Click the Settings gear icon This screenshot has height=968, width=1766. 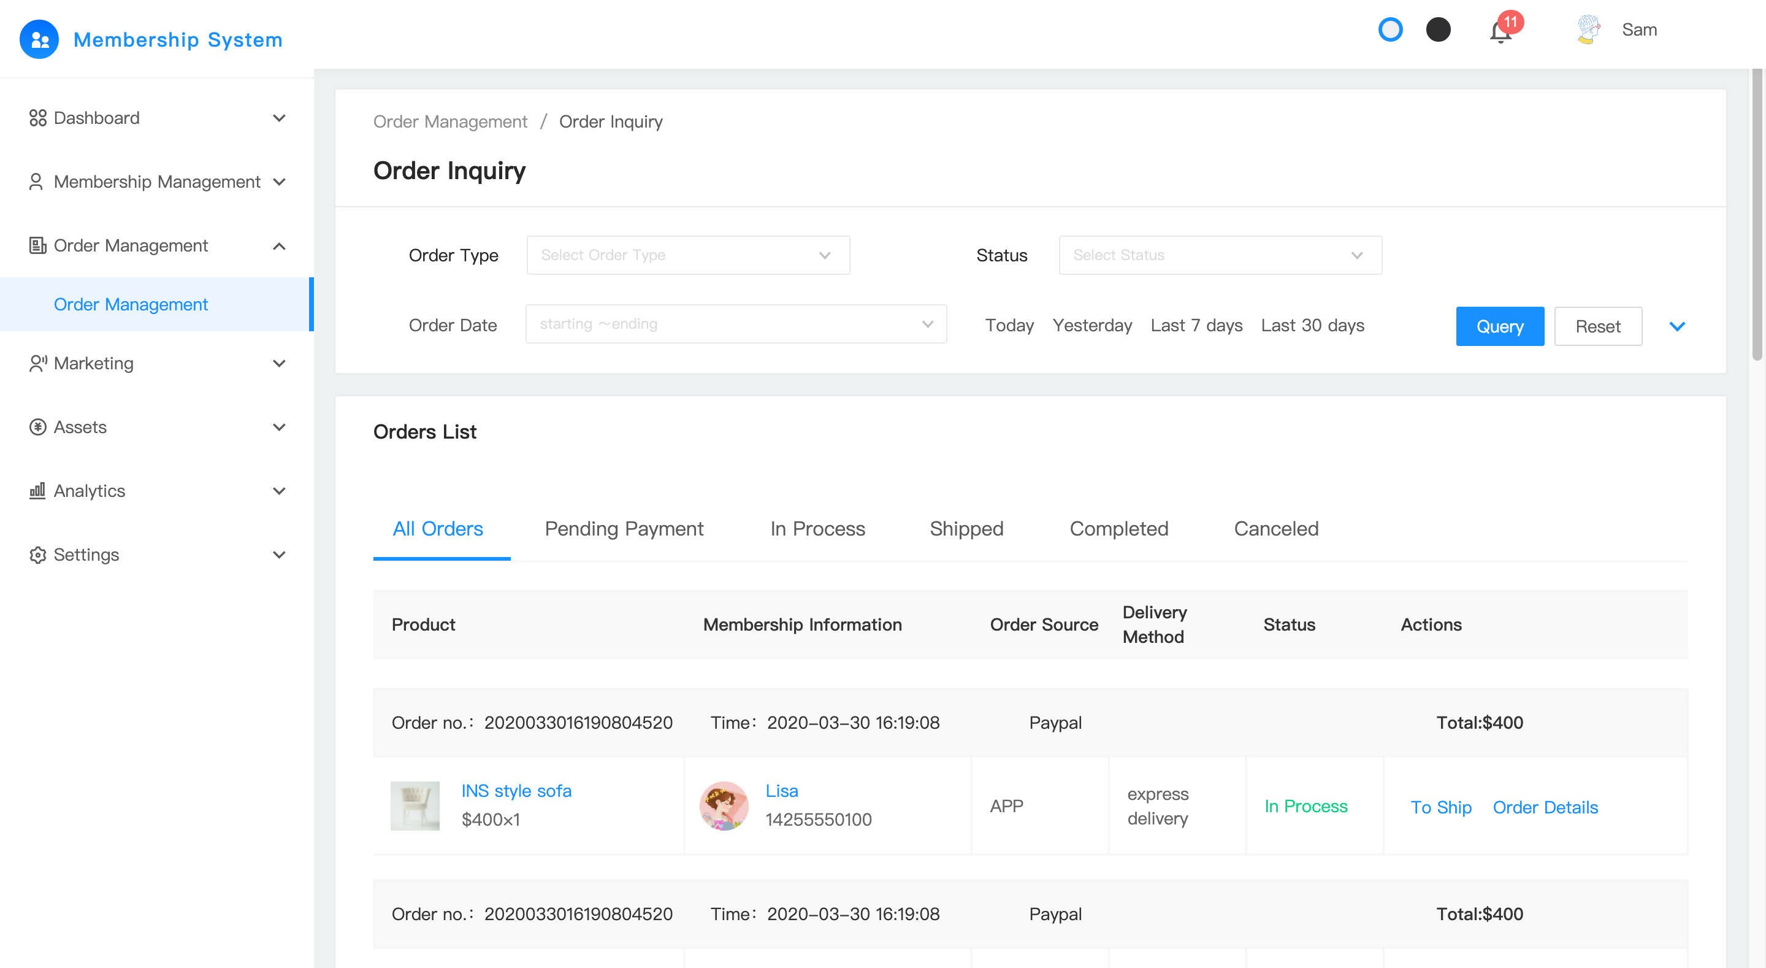37,555
